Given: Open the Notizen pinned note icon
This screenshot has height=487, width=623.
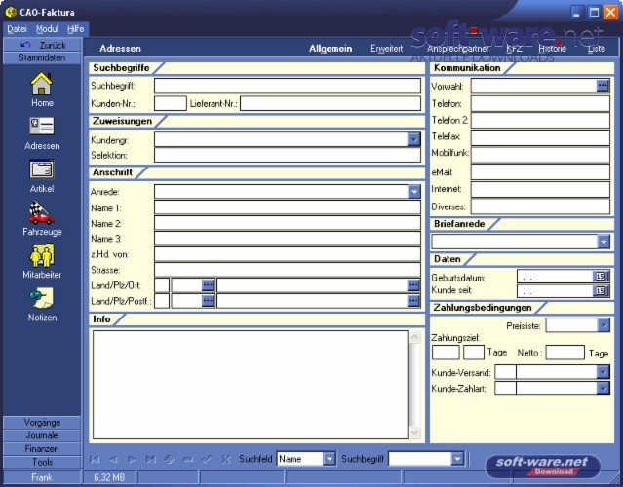Looking at the screenshot, I should click(x=41, y=298).
